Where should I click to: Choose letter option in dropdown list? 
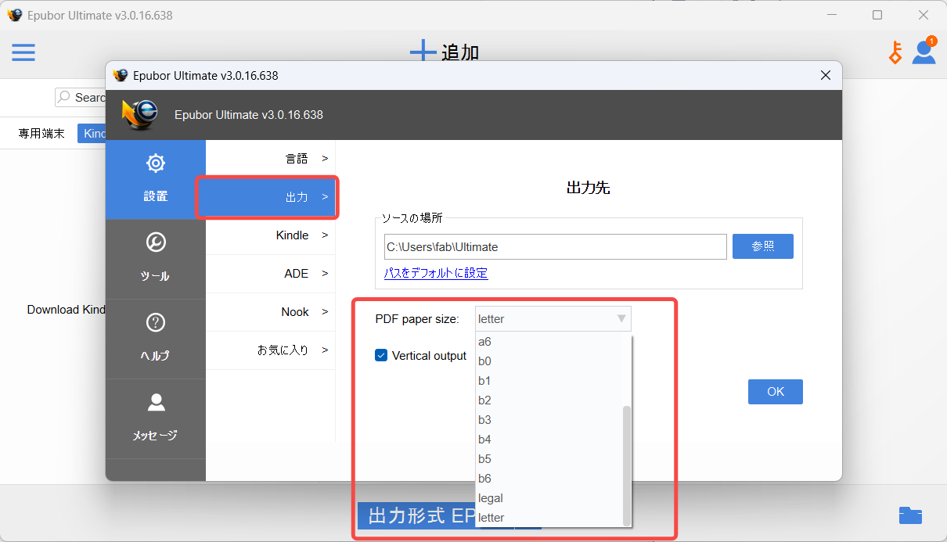click(x=549, y=518)
